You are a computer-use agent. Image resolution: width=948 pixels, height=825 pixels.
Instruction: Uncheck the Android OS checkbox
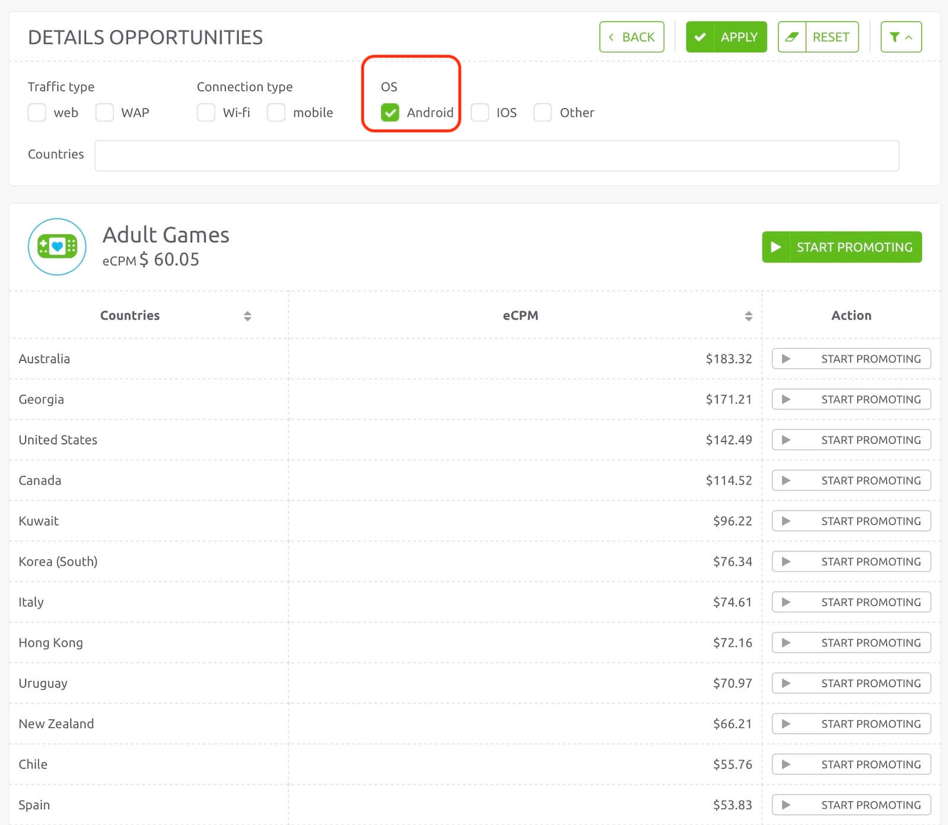pyautogui.click(x=390, y=113)
